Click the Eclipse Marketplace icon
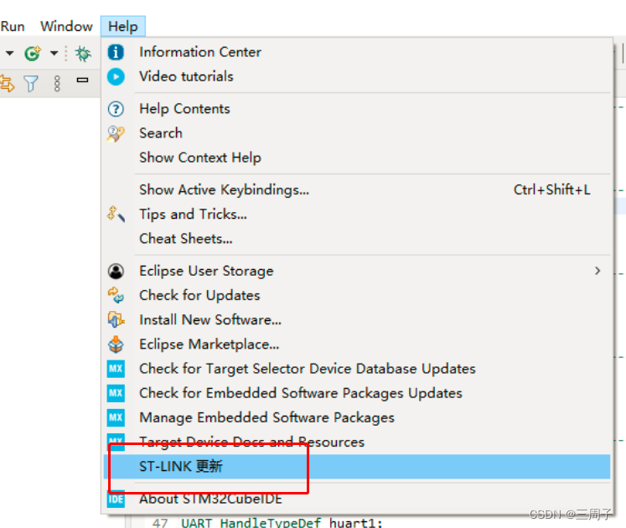Image resolution: width=626 pixels, height=528 pixels. point(116,344)
